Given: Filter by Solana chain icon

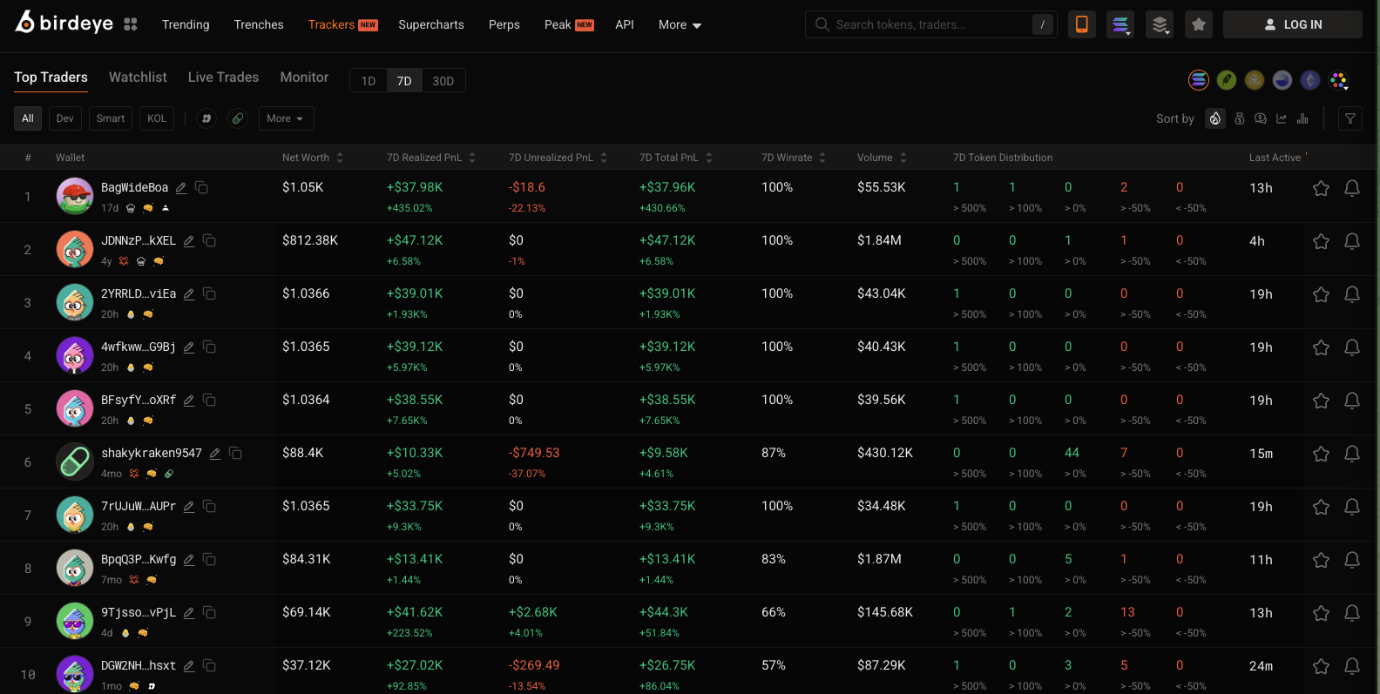Looking at the screenshot, I should 1199,80.
